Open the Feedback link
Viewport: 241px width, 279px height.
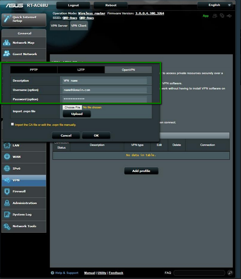point(116,273)
